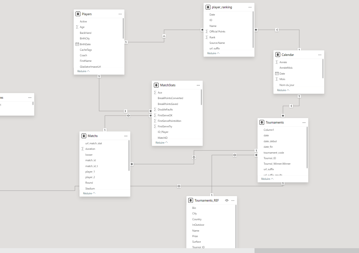The height and width of the screenshot is (253, 359).
Task: Select Surface field in Tournaments_REF
Action: tap(197, 242)
